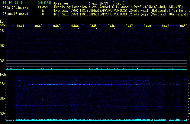Click the 0441 time marker
This screenshot has width=190, height=124.
tap(21, 26)
